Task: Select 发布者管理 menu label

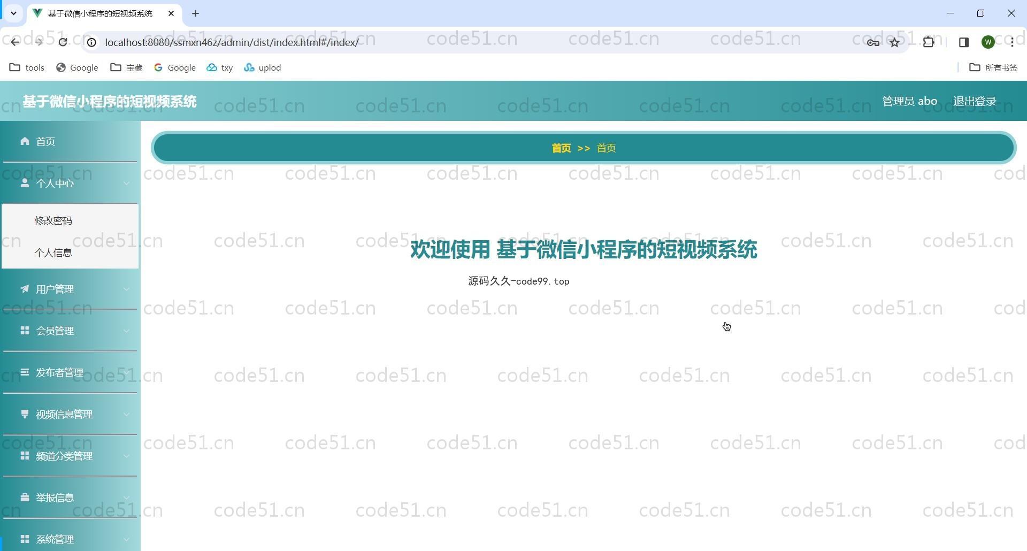Action: 59,373
